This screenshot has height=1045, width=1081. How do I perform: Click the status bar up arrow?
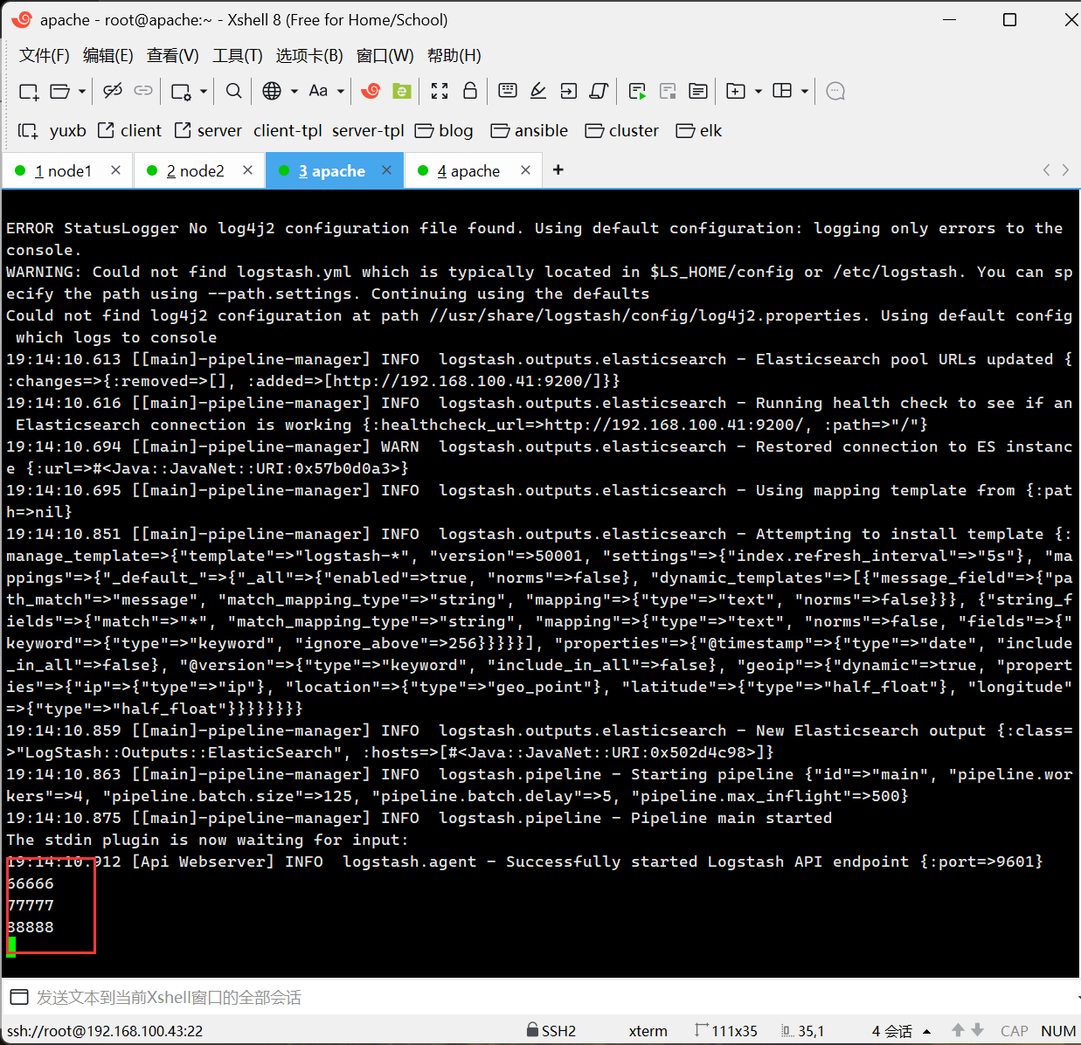[x=959, y=1031]
